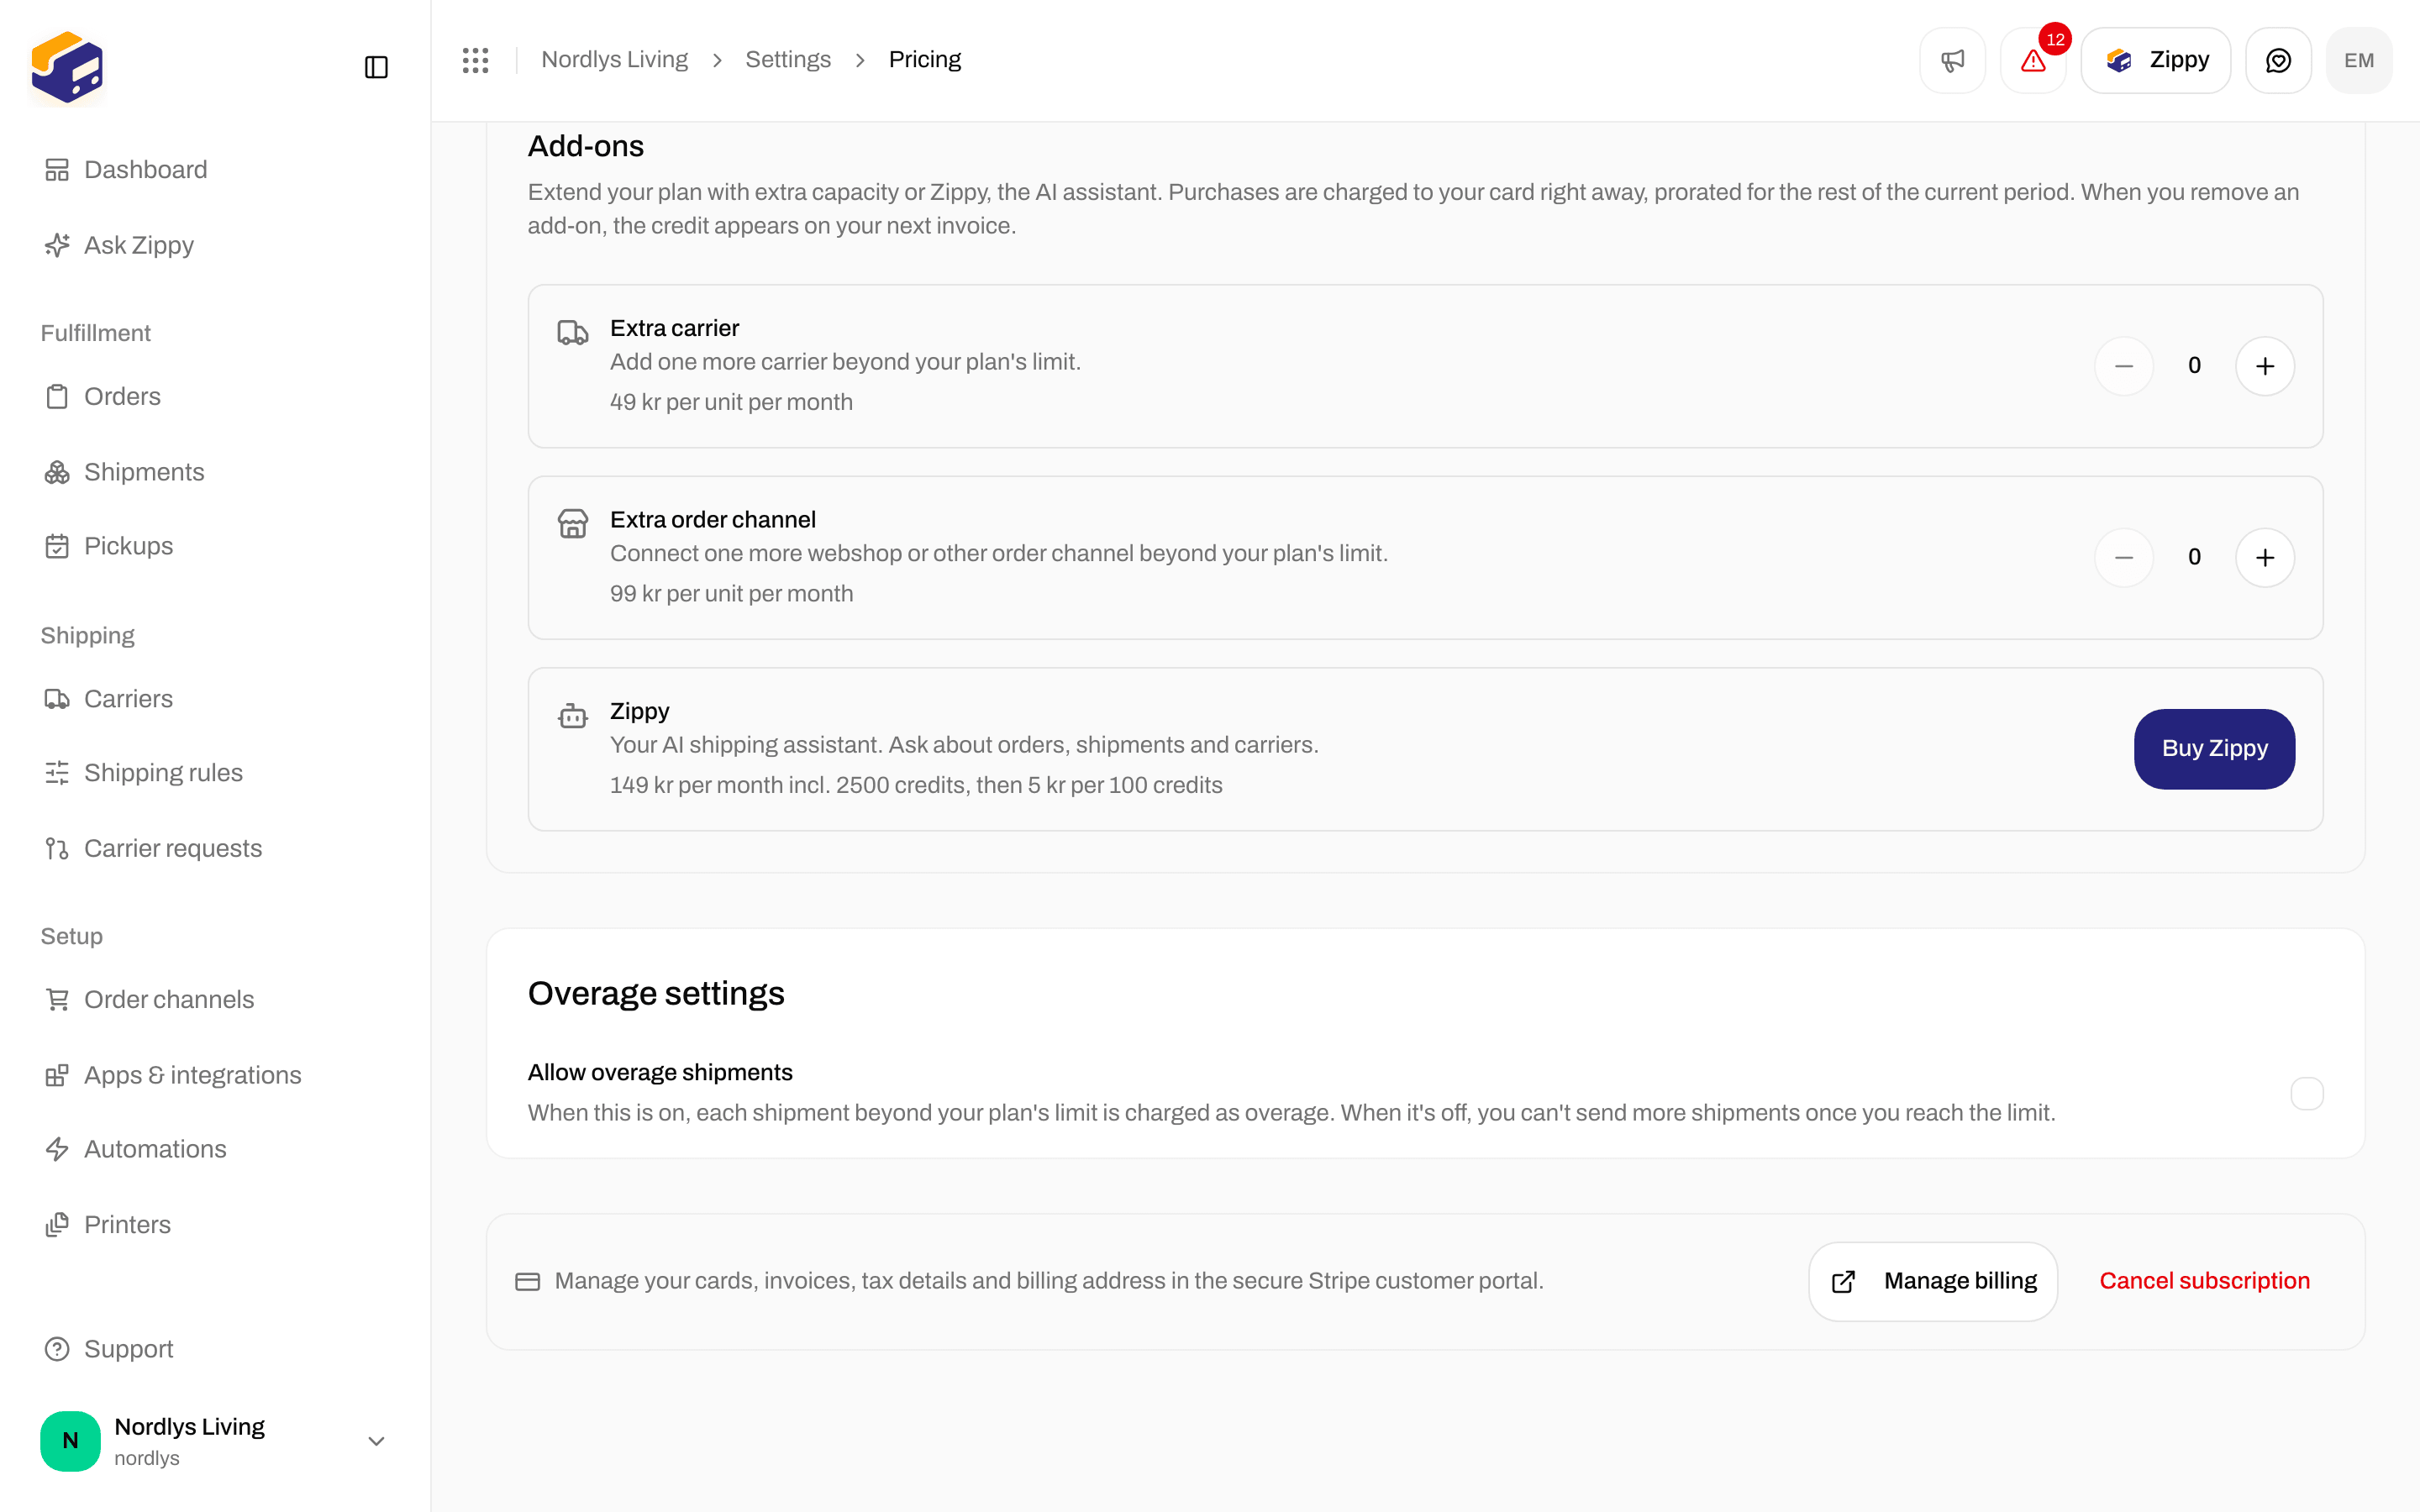Decrease Extra carrier quantity
The image size is (2420, 1512).
(2124, 366)
